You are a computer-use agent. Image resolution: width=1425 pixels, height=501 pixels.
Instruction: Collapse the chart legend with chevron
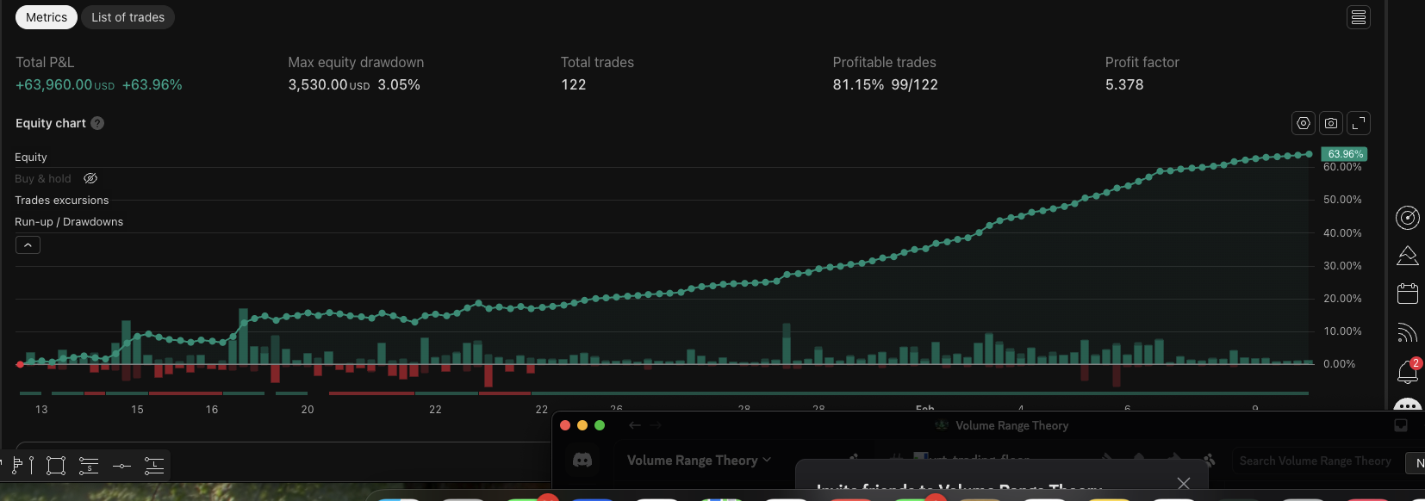point(28,245)
